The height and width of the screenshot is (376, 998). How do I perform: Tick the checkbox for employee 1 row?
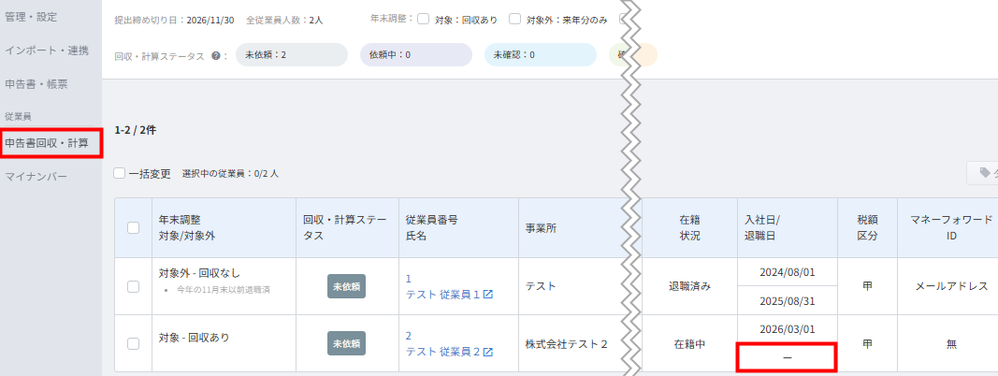point(133,286)
